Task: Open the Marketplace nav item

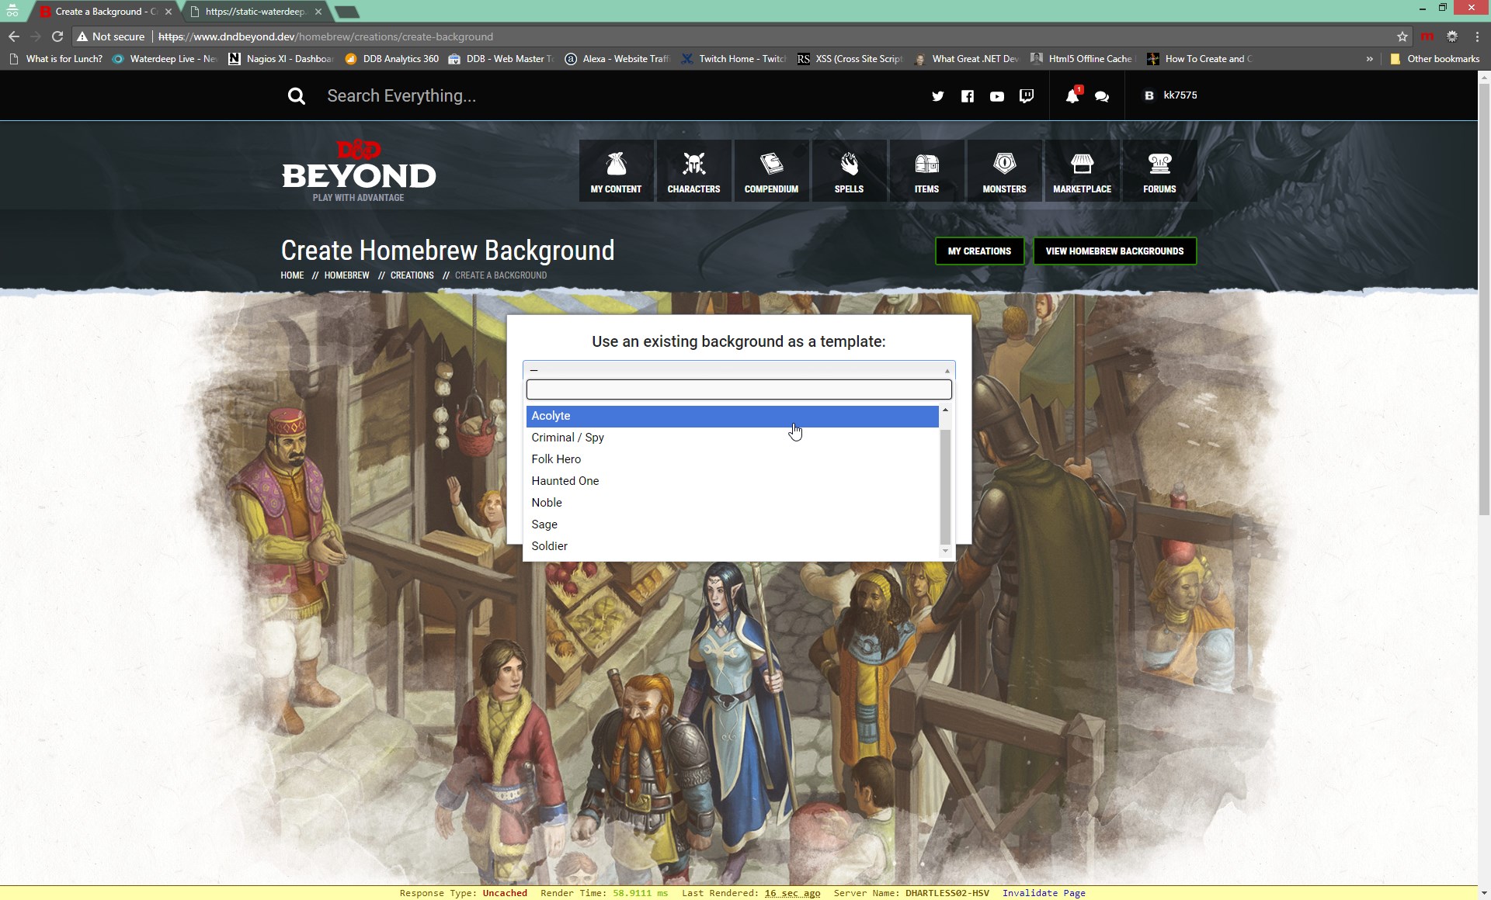Action: 1082,171
